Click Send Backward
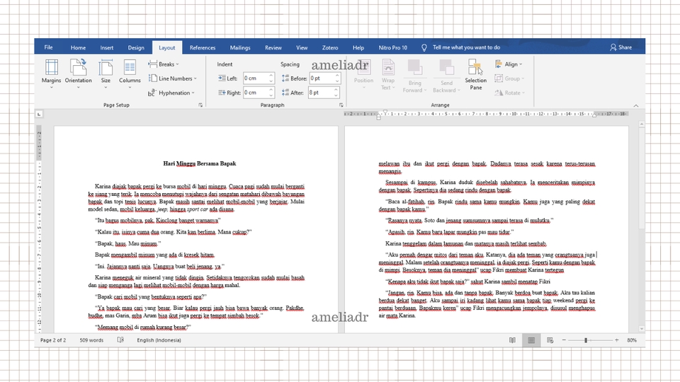Screen dimensions: 680x382 tap(446, 76)
